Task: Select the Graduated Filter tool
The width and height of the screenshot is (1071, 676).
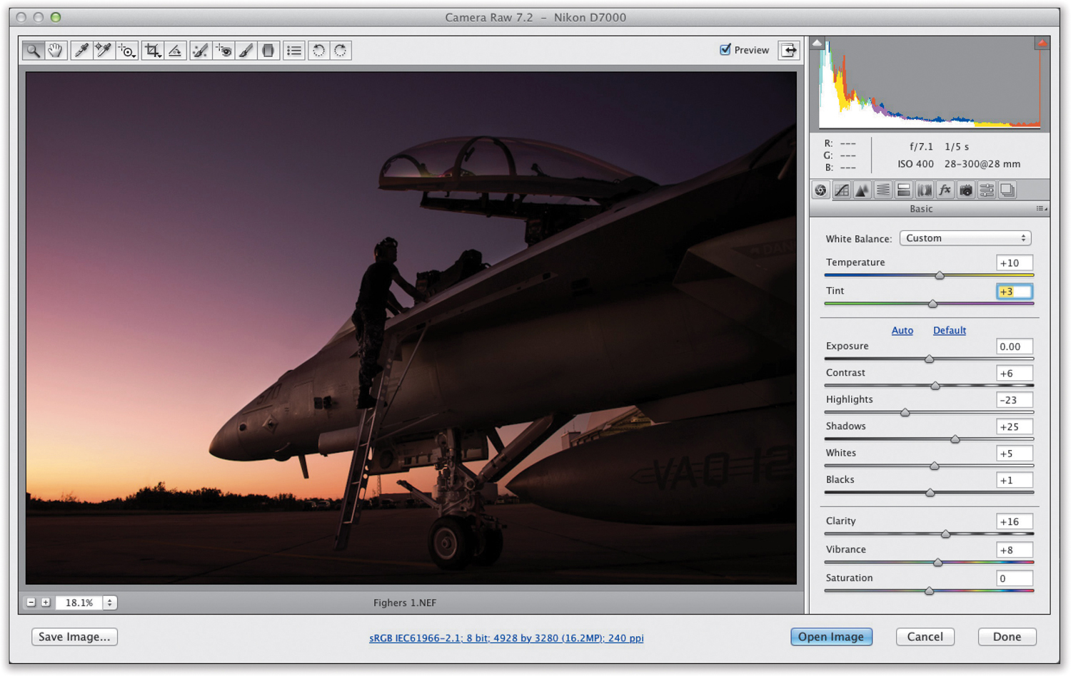Action: tap(268, 51)
